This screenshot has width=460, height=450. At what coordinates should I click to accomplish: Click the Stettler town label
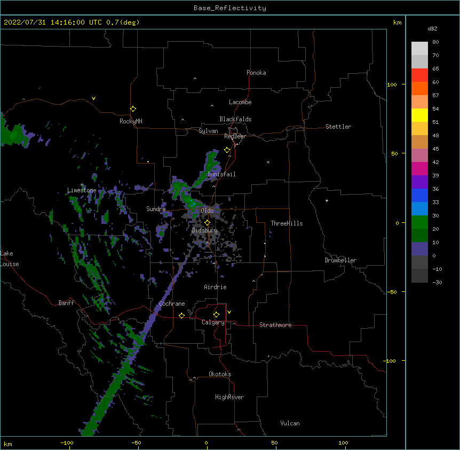(338, 127)
